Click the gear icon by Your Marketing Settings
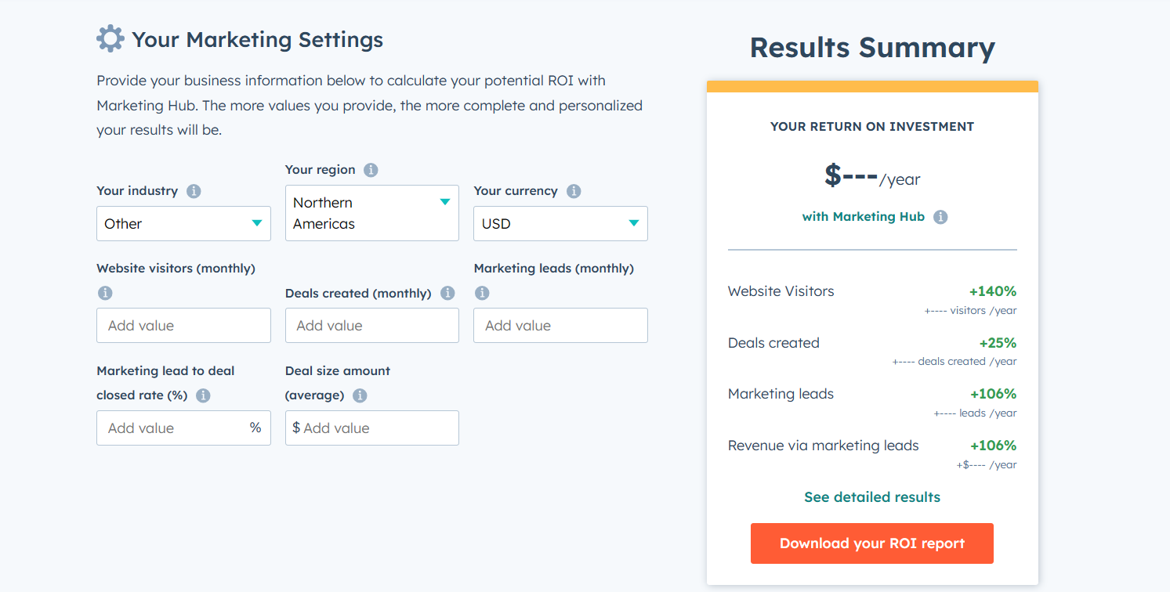The width and height of the screenshot is (1170, 592). click(x=110, y=38)
